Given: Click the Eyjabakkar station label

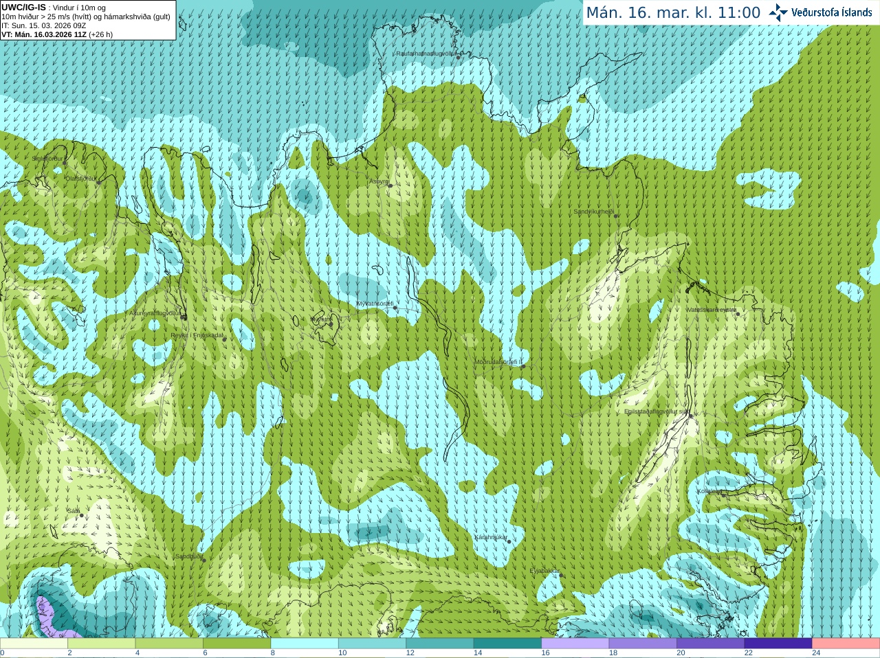Looking at the screenshot, I should tap(545, 571).
